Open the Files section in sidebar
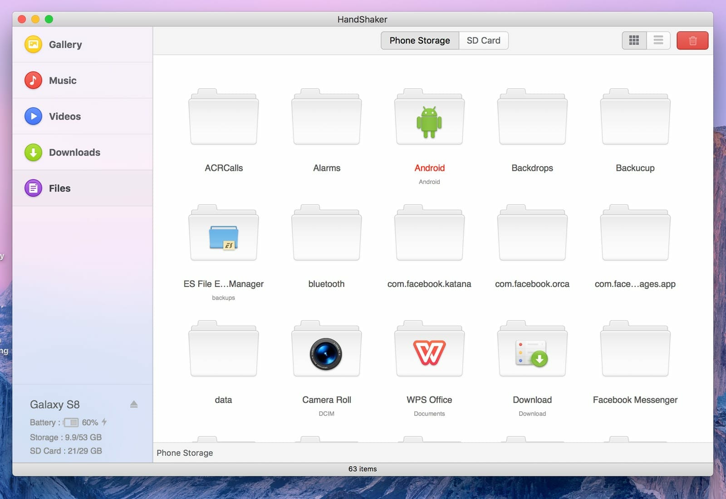Screen dimensions: 726x499 tap(59, 188)
